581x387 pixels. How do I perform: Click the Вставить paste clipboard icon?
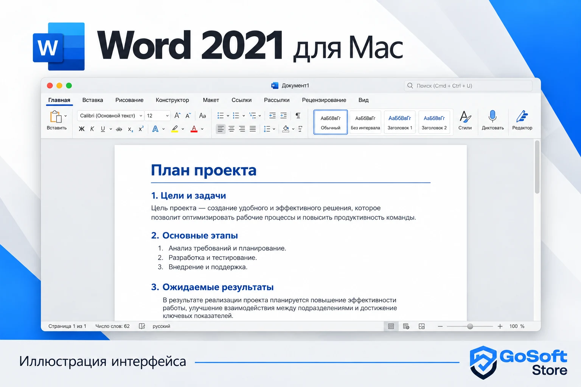[56, 116]
